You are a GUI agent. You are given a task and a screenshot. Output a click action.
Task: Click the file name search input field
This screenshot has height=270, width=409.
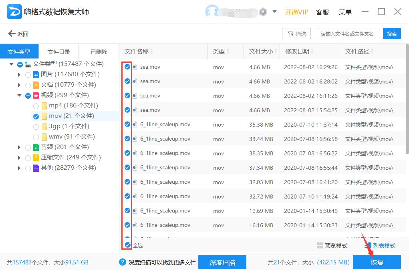(349, 34)
